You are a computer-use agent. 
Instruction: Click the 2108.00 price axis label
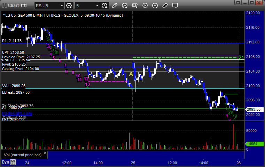point(253,57)
